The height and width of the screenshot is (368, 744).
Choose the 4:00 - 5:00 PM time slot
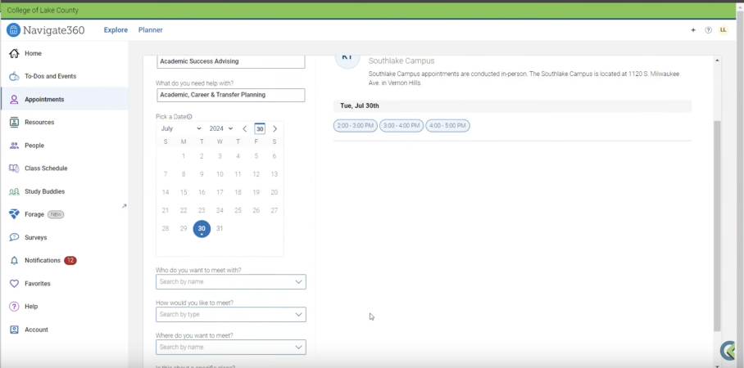pyautogui.click(x=447, y=126)
